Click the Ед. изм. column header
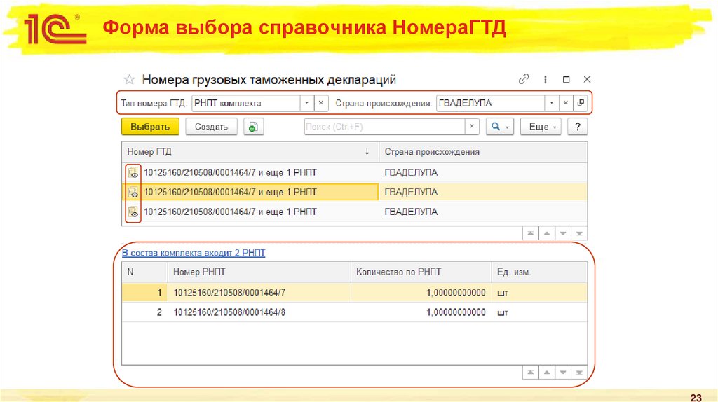 tap(539, 272)
